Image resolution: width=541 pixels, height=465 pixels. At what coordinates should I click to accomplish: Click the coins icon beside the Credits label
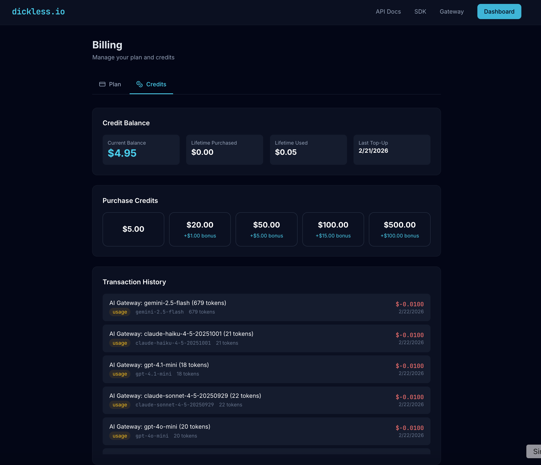click(x=139, y=84)
